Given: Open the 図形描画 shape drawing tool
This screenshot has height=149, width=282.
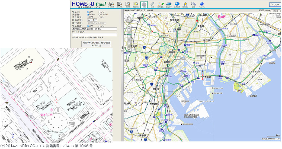Looking at the screenshot, I should click(161, 5).
